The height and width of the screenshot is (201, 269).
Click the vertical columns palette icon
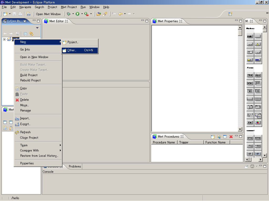258,99
